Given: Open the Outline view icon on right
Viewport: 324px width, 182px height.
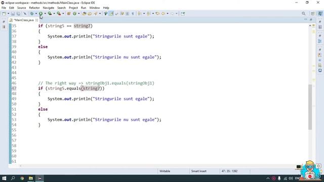Looking at the screenshot, I should pyautogui.click(x=320, y=41).
